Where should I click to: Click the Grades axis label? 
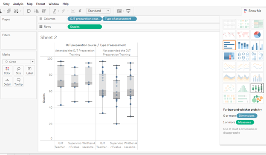44,98
